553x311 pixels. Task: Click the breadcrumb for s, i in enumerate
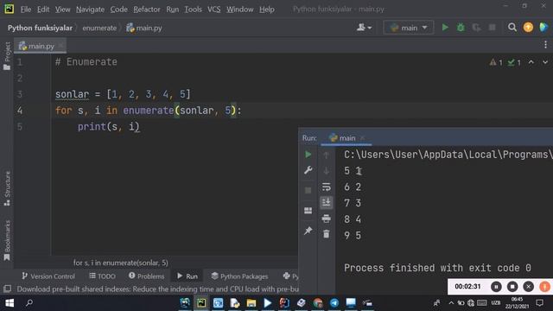pyautogui.click(x=121, y=263)
